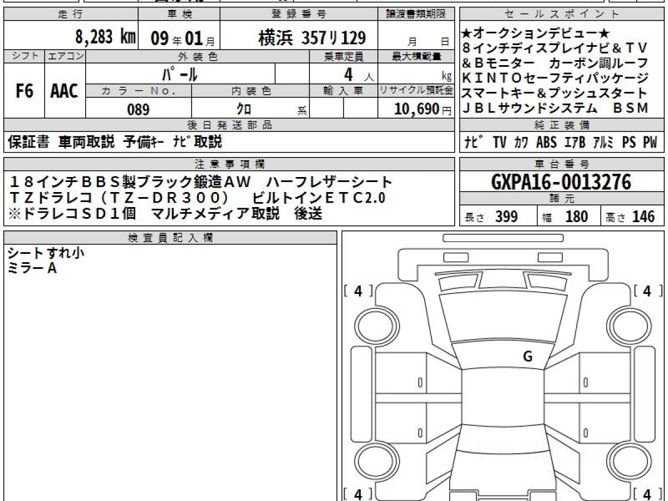Click the 譲渡書類期限 header
The height and width of the screenshot is (501, 668).
(416, 14)
